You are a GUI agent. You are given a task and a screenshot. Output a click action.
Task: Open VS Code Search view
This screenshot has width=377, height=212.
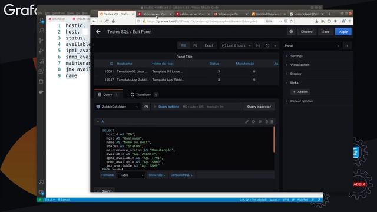pos(41,30)
